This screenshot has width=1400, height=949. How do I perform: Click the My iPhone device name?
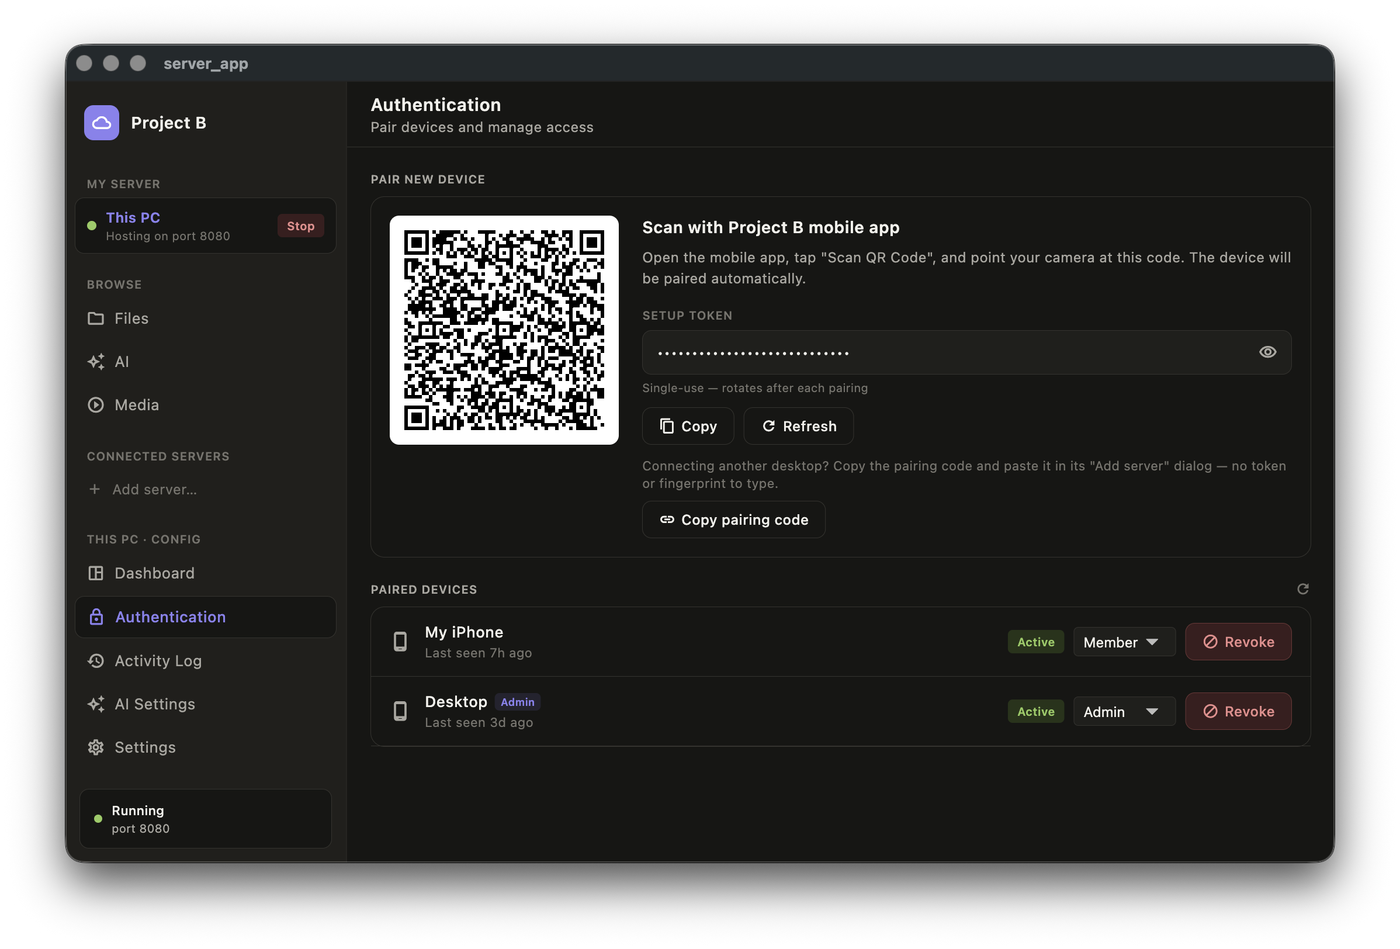point(464,632)
